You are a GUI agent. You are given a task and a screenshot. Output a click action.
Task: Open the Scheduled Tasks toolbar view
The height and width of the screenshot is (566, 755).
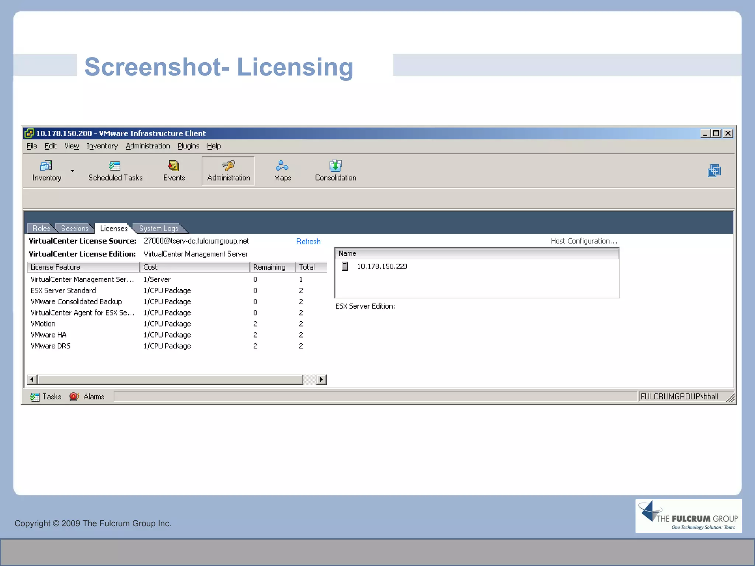(115, 171)
